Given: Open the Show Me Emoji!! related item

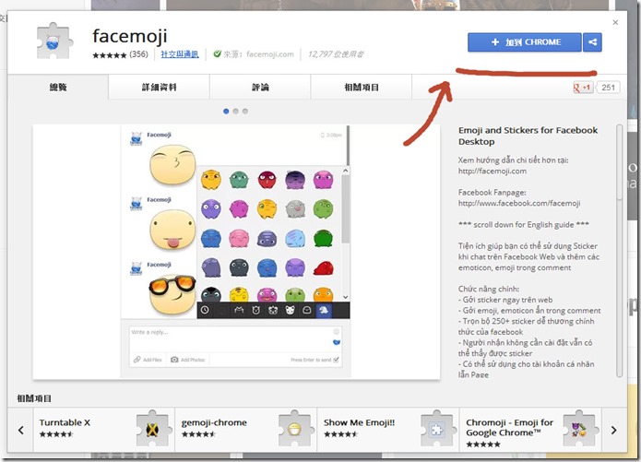Looking at the screenshot, I should pos(388,430).
